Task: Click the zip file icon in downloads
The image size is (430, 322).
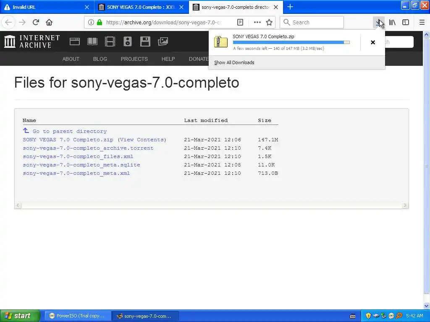Action: pyautogui.click(x=221, y=42)
